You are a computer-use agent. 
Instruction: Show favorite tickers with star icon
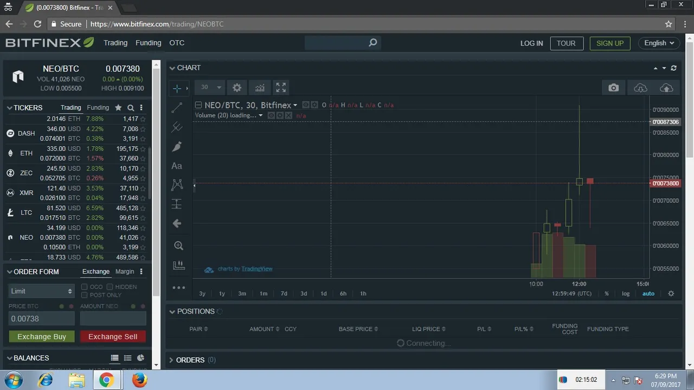pyautogui.click(x=118, y=108)
